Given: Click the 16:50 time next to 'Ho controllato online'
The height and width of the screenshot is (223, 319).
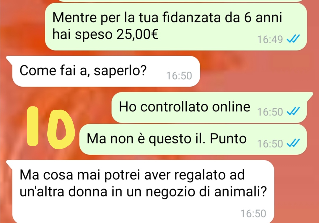Looking at the screenshot, I should (x=270, y=112).
